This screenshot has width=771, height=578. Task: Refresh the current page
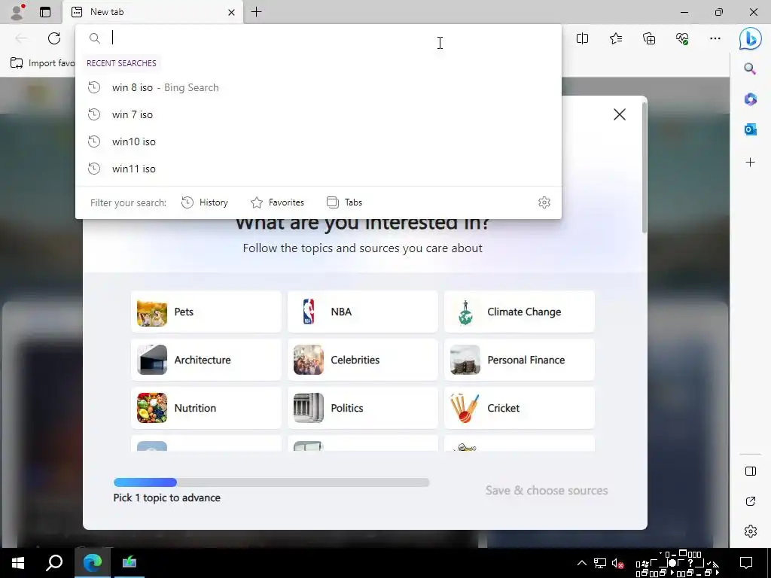pyautogui.click(x=54, y=38)
